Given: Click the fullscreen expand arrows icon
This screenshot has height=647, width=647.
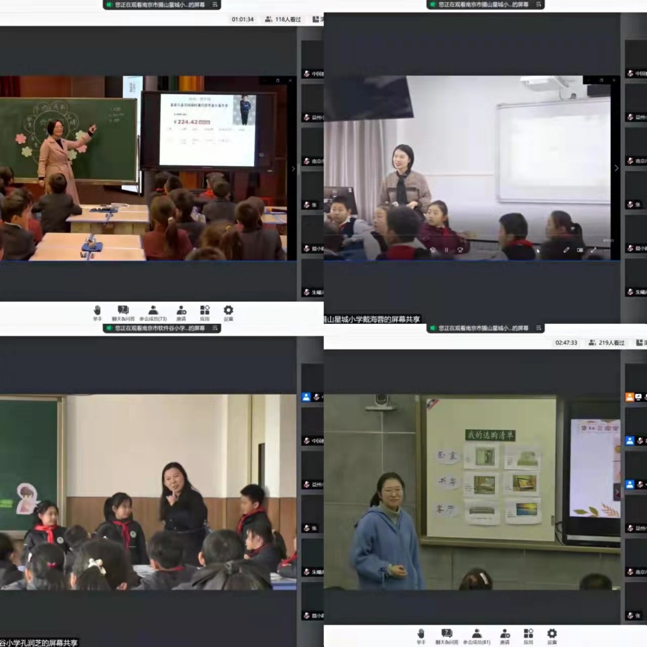Looking at the screenshot, I should tap(593, 250).
